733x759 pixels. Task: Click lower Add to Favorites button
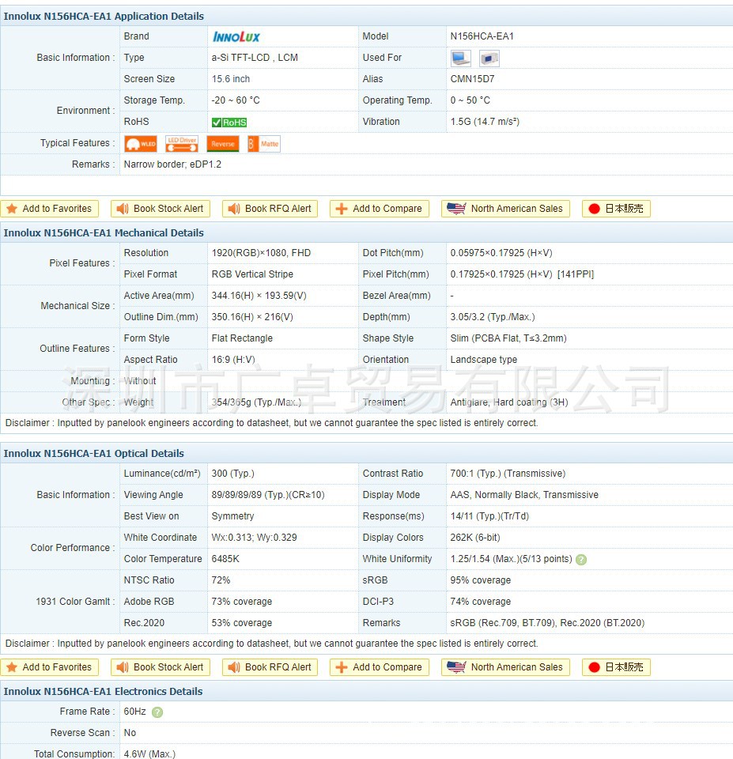point(49,667)
